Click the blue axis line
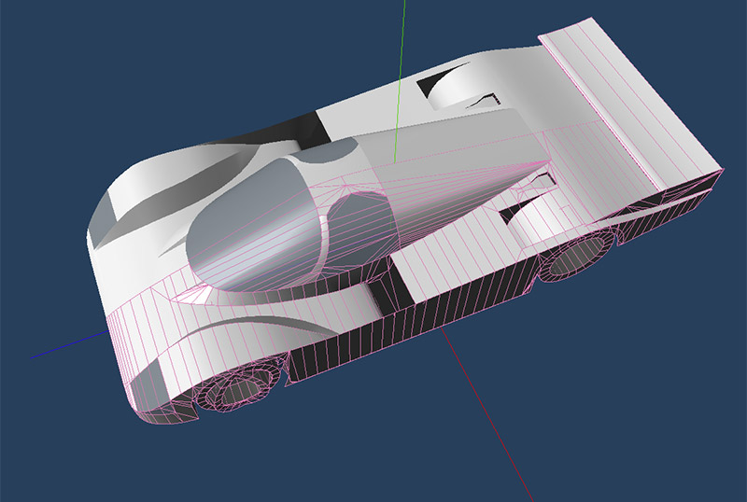Screen dimensions: 747x502 [65, 348]
